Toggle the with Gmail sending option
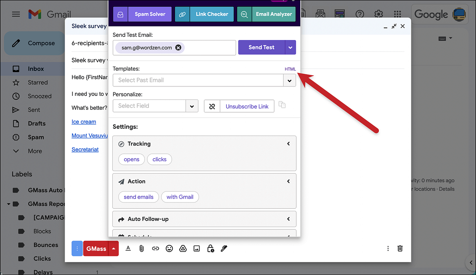476x275 pixels. [x=180, y=197]
